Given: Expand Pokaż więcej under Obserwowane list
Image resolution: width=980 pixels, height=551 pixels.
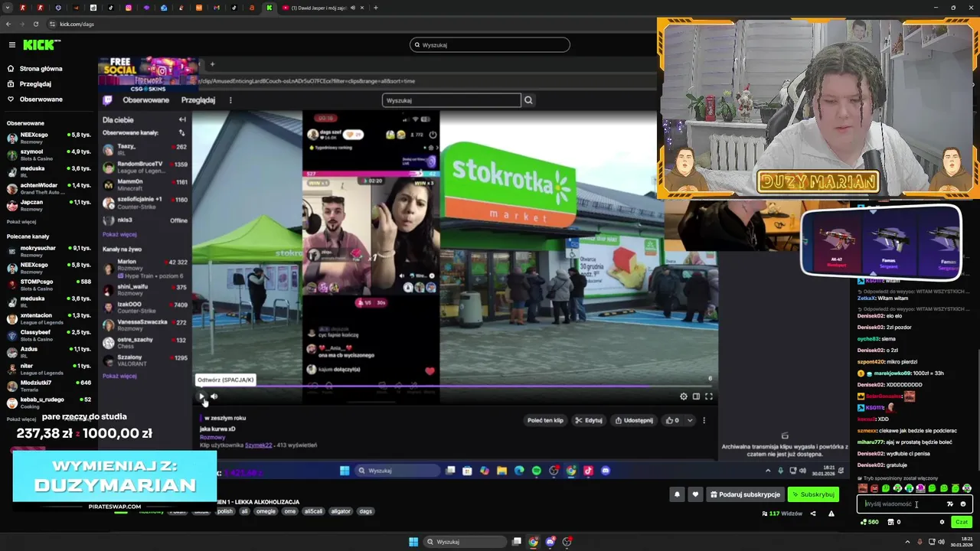Looking at the screenshot, I should point(21,222).
